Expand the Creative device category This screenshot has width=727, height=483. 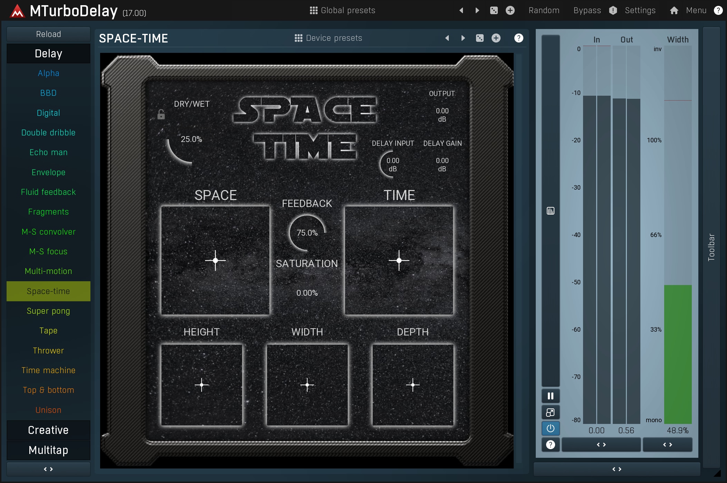pos(48,430)
